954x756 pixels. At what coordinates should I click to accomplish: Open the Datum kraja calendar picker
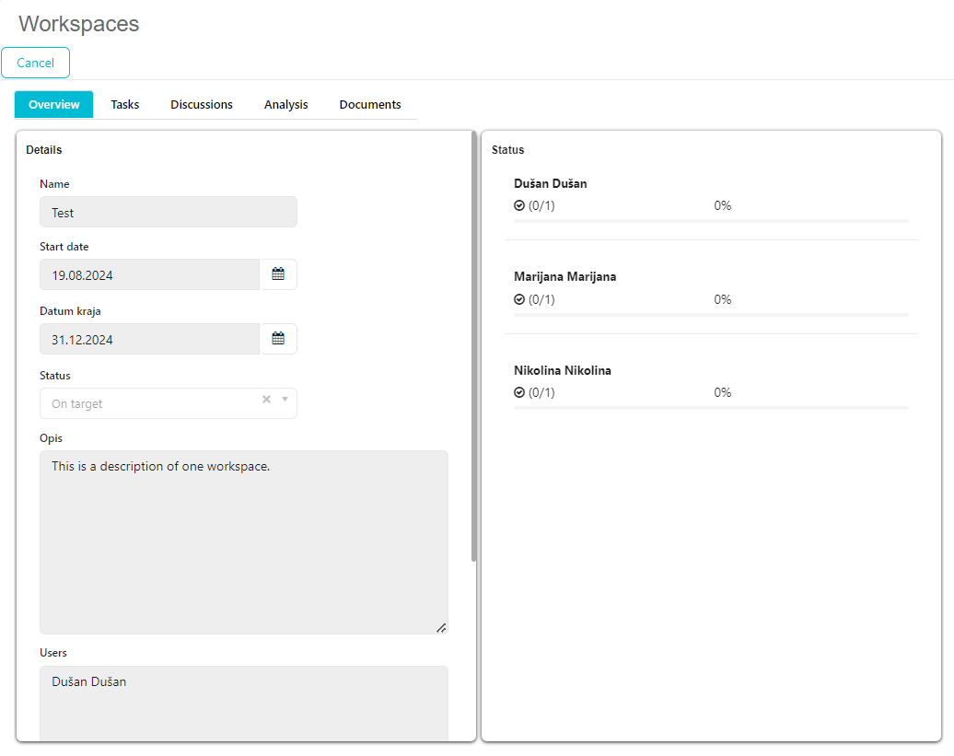point(278,339)
